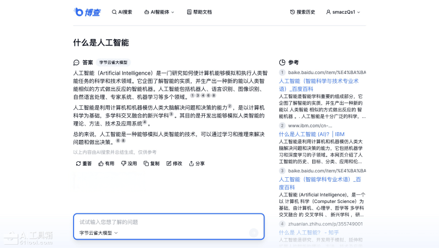439x248 pixels.
Task: Click the 重答 regenerate answer icon
Action: pos(78,164)
